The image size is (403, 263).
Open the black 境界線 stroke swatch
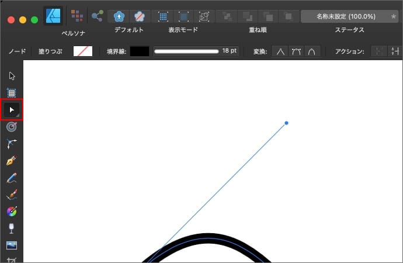point(140,51)
